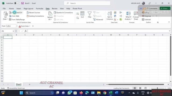
Task: Open Firefox from taskbar
Action: click(81, 93)
